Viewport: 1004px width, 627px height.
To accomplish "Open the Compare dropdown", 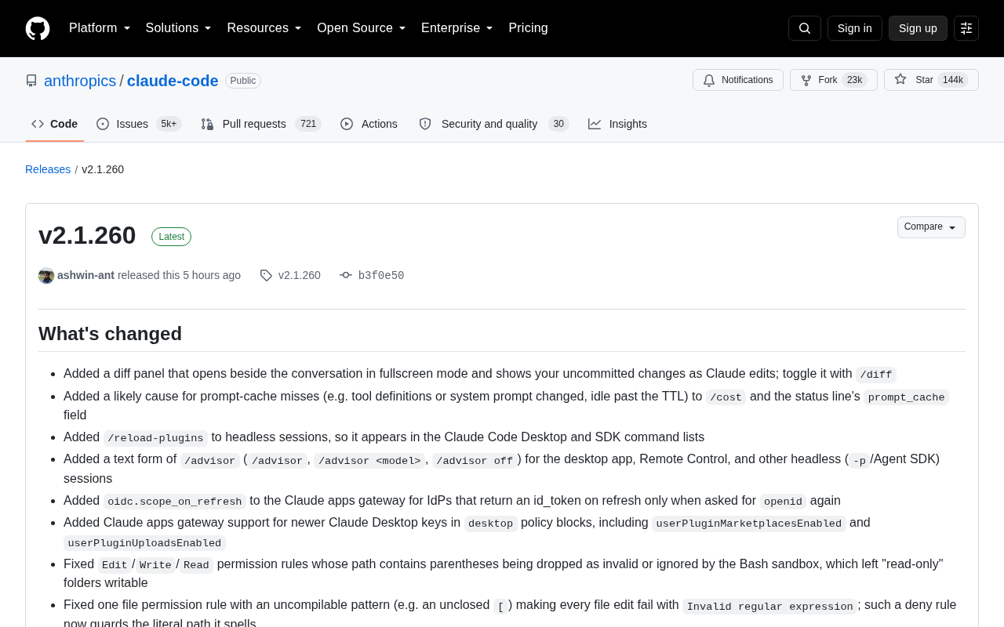I will click(931, 227).
